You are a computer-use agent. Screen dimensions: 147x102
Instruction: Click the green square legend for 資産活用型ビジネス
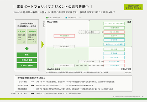pos(47,18)
